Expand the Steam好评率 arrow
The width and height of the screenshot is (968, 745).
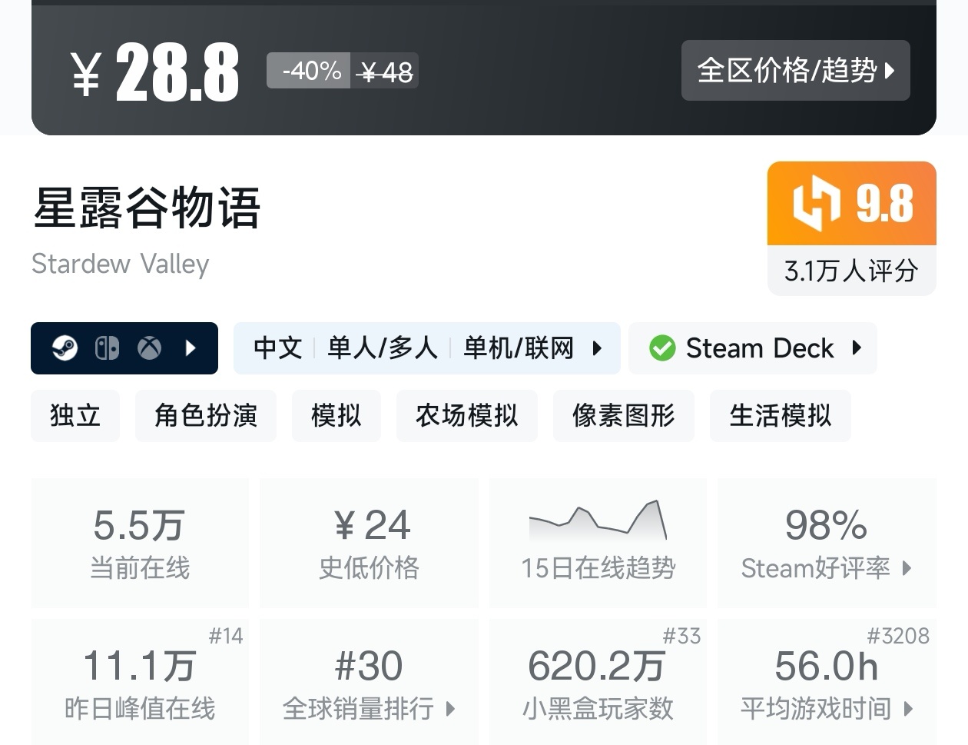point(907,569)
